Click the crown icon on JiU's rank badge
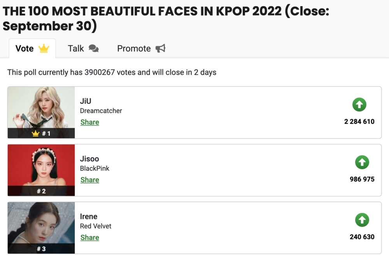Viewport: 389px width, 258px height. [x=36, y=133]
